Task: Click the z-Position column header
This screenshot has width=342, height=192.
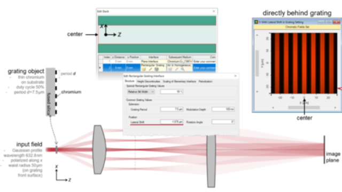Action: (x=133, y=57)
